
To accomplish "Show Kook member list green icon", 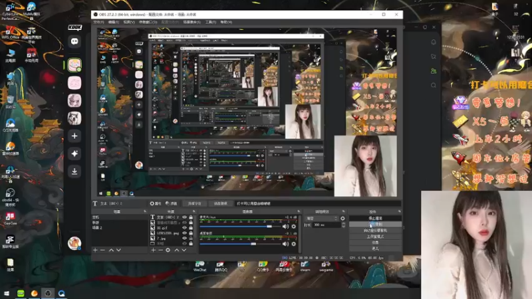I will coord(434,71).
